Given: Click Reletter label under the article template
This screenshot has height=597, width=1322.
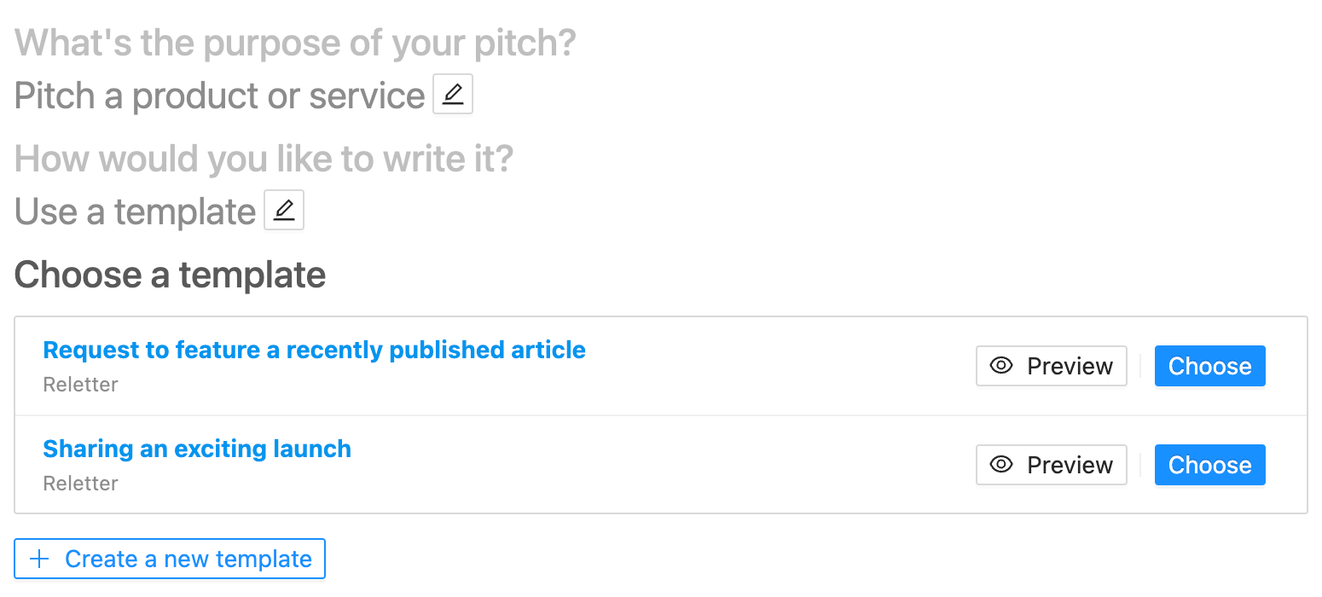Looking at the screenshot, I should click(x=80, y=385).
